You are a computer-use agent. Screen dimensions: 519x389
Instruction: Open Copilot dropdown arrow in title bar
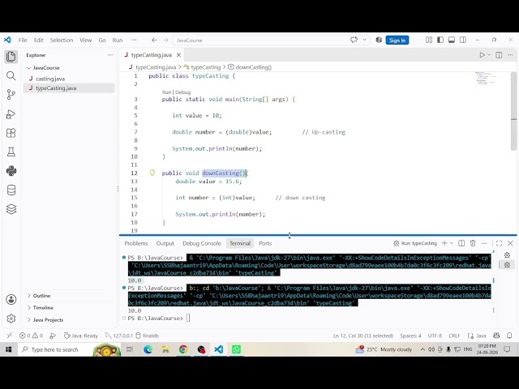pyautogui.click(x=364, y=40)
